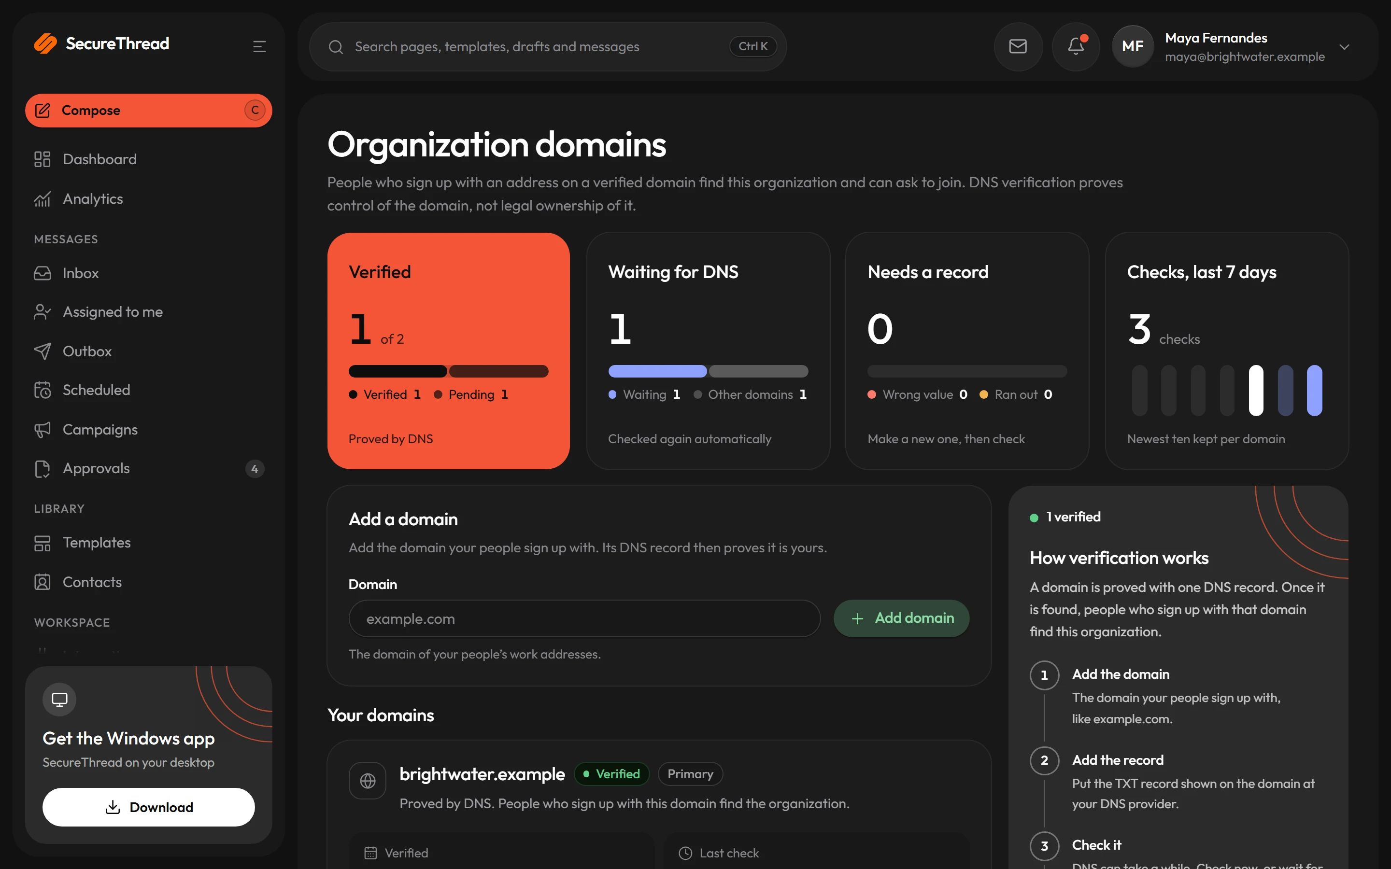Click the globe icon beside brightwater.example
This screenshot has width=1391, height=869.
[367, 781]
